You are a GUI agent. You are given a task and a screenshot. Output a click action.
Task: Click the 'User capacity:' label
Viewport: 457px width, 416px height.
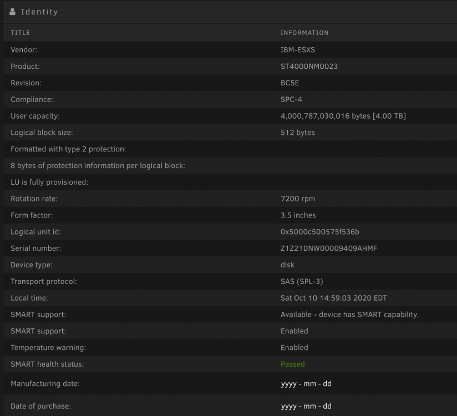[35, 116]
